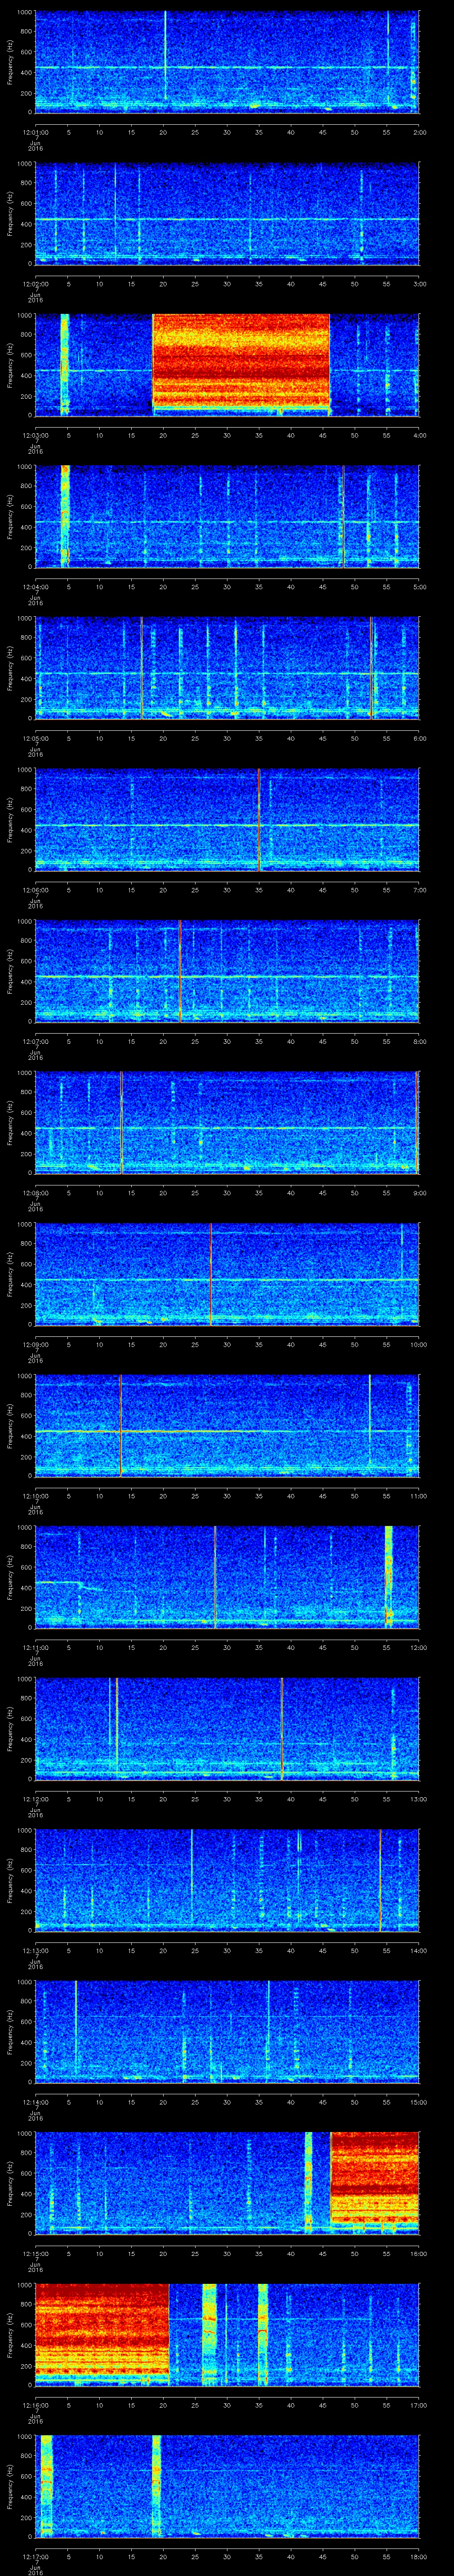Click the spectrogram panel starting at 12:15:00
Viewport: 454px width, 2576px height.
click(x=227, y=2183)
